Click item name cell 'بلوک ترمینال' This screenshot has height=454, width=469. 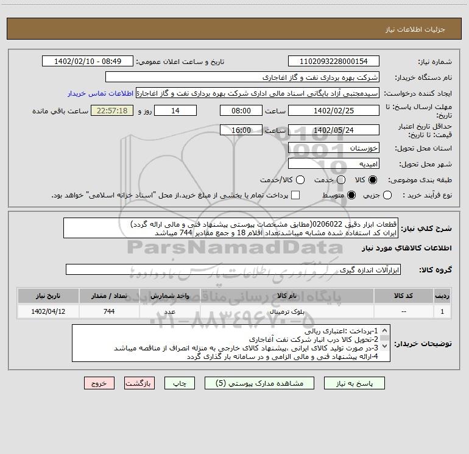(287, 311)
